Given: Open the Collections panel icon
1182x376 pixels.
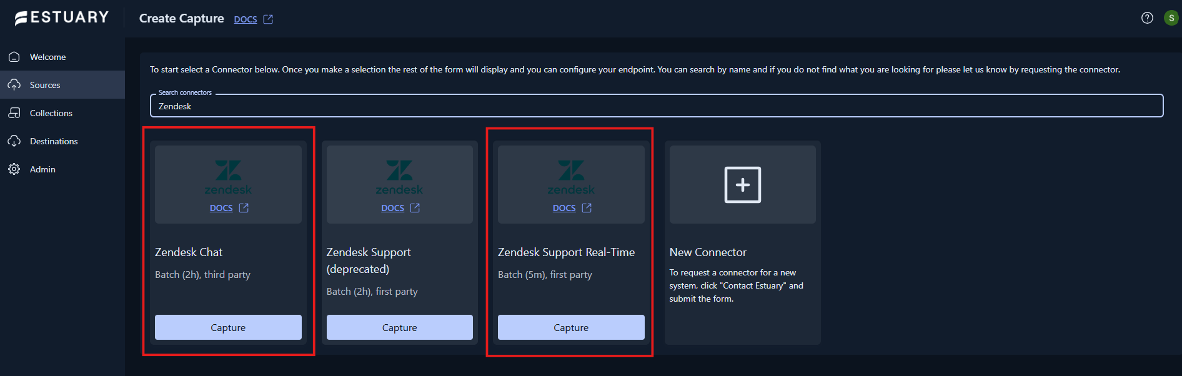Looking at the screenshot, I should pyautogui.click(x=14, y=112).
